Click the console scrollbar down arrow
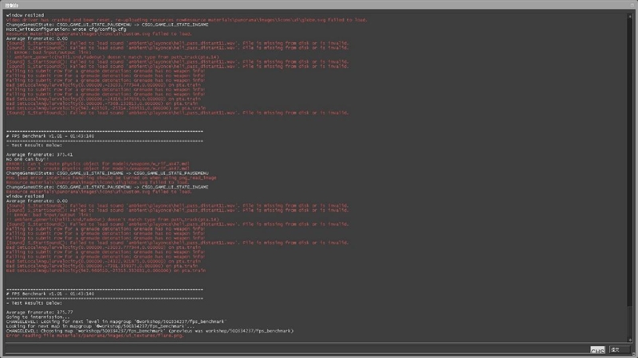Image resolution: width=638 pixels, height=358 pixels. coord(630,340)
